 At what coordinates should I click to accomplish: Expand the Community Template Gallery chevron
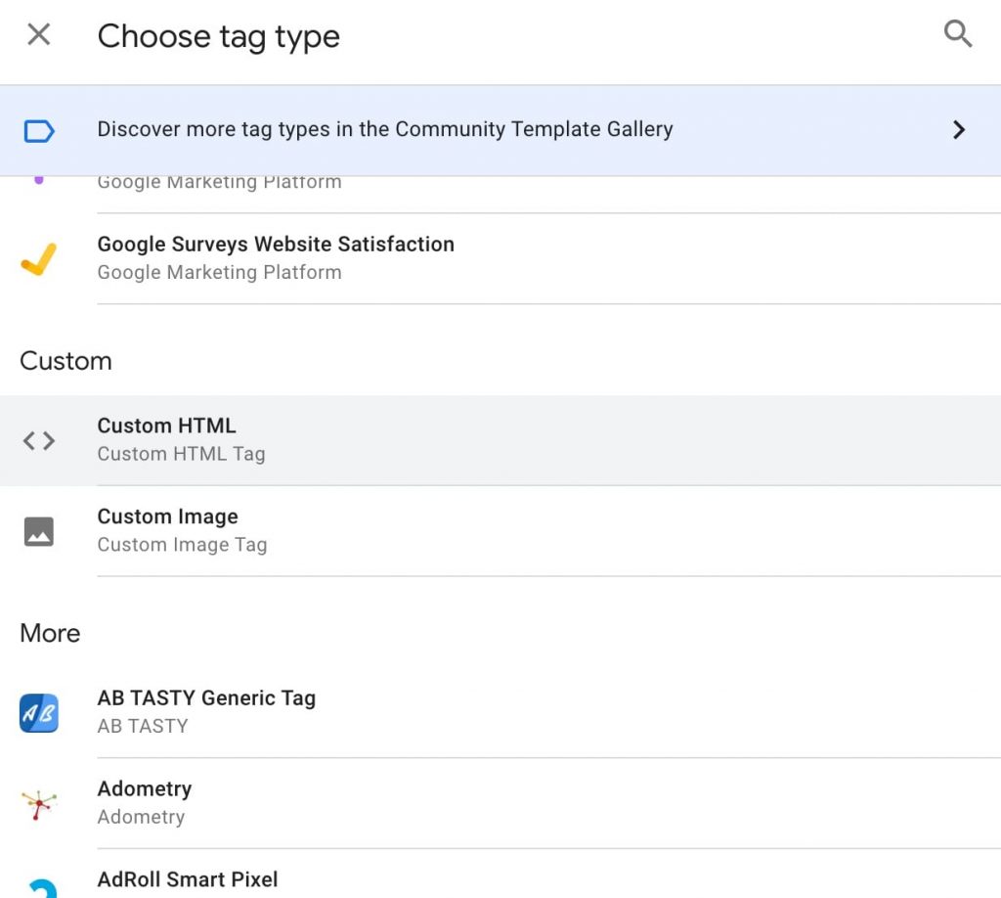pos(960,129)
